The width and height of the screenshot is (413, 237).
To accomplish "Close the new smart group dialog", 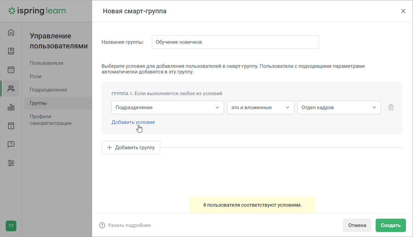I will tap(403, 11).
